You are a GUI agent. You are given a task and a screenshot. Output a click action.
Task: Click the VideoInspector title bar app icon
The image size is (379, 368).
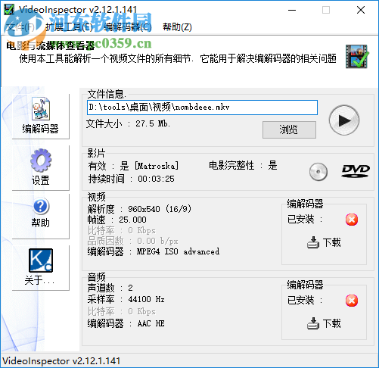point(9,10)
